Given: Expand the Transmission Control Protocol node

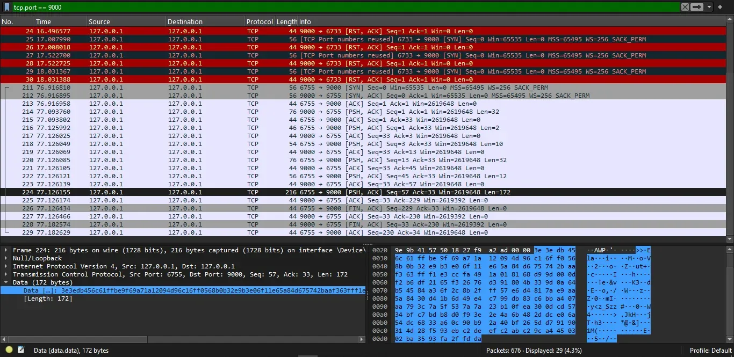Looking at the screenshot, I should tap(6, 274).
